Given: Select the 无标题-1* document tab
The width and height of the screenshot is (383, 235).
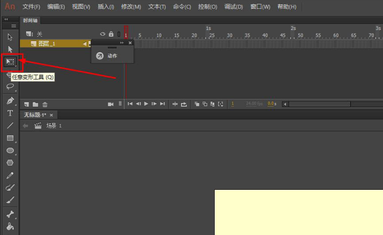Looking at the screenshot, I should click(x=35, y=115).
